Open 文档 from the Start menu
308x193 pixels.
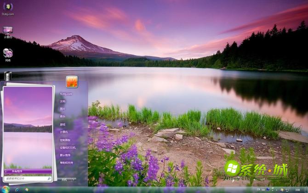point(63,101)
